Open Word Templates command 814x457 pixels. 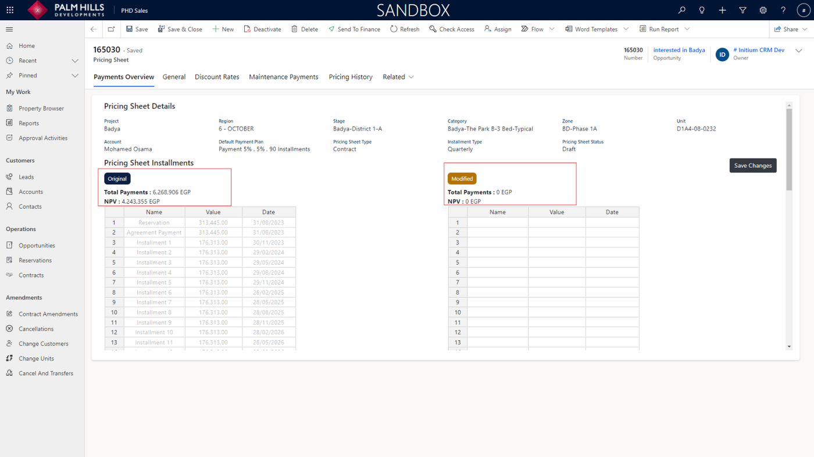pos(591,29)
